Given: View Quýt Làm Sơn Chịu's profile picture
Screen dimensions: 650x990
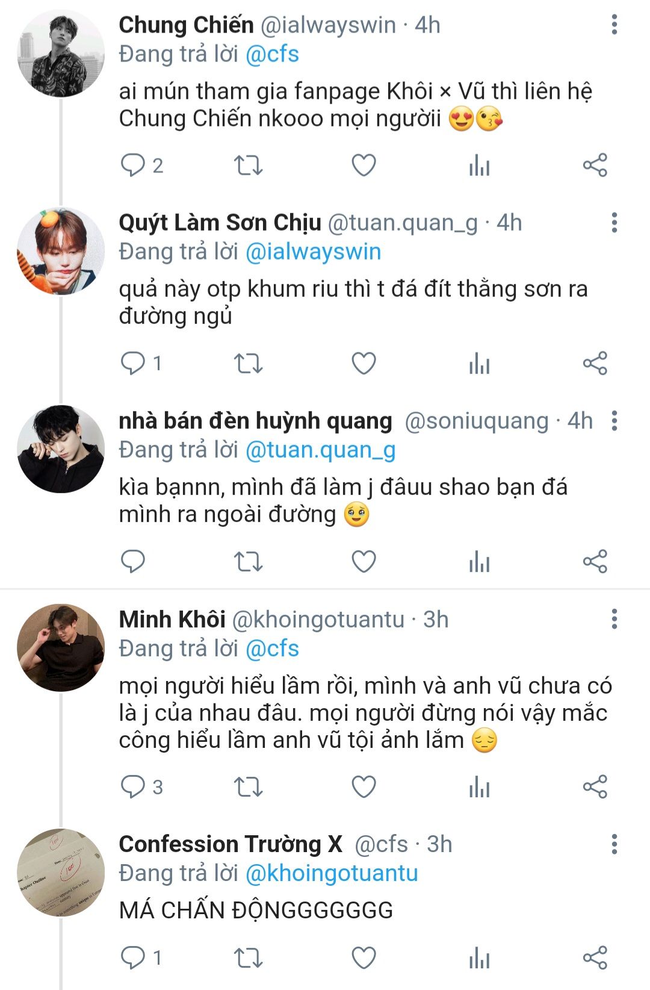Looking at the screenshot, I should coord(61,251).
